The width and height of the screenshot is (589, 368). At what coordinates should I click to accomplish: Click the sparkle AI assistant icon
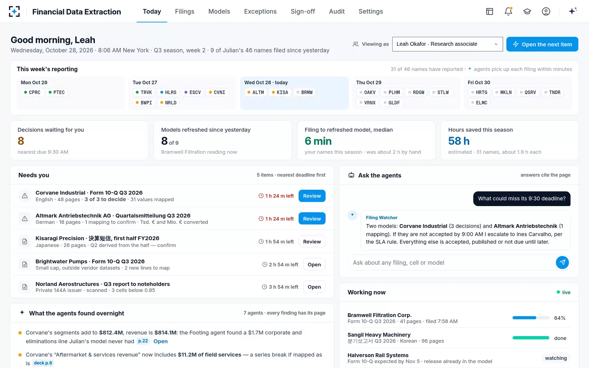(x=573, y=11)
